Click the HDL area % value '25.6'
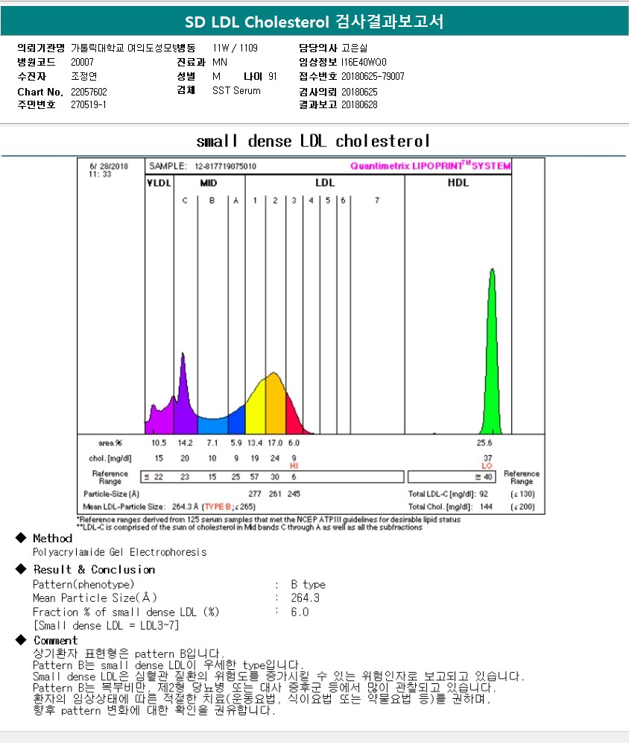Image resolution: width=629 pixels, height=743 pixels. [x=484, y=443]
